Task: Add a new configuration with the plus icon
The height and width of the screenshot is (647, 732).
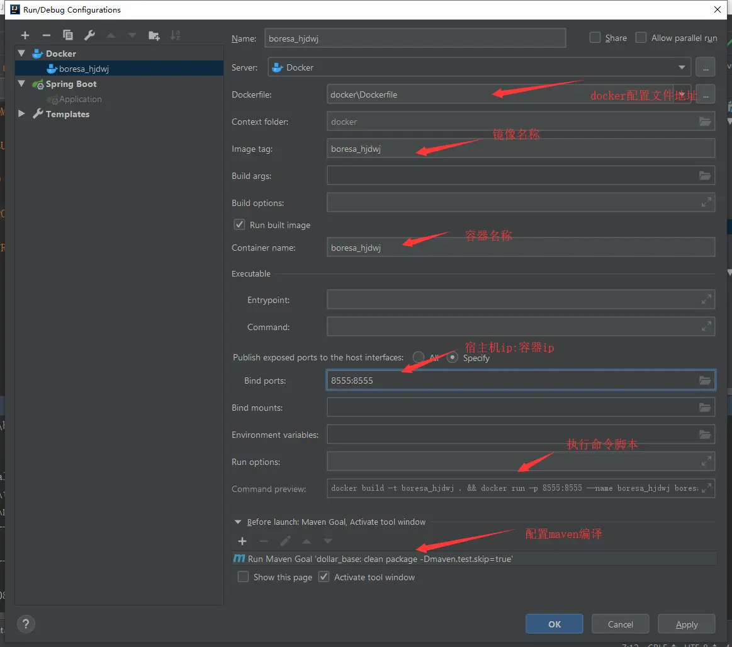Action: coord(25,35)
